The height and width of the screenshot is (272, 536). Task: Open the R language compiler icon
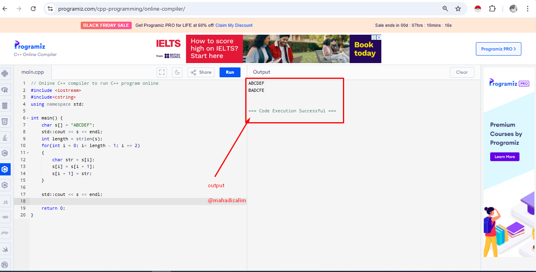coord(5,89)
